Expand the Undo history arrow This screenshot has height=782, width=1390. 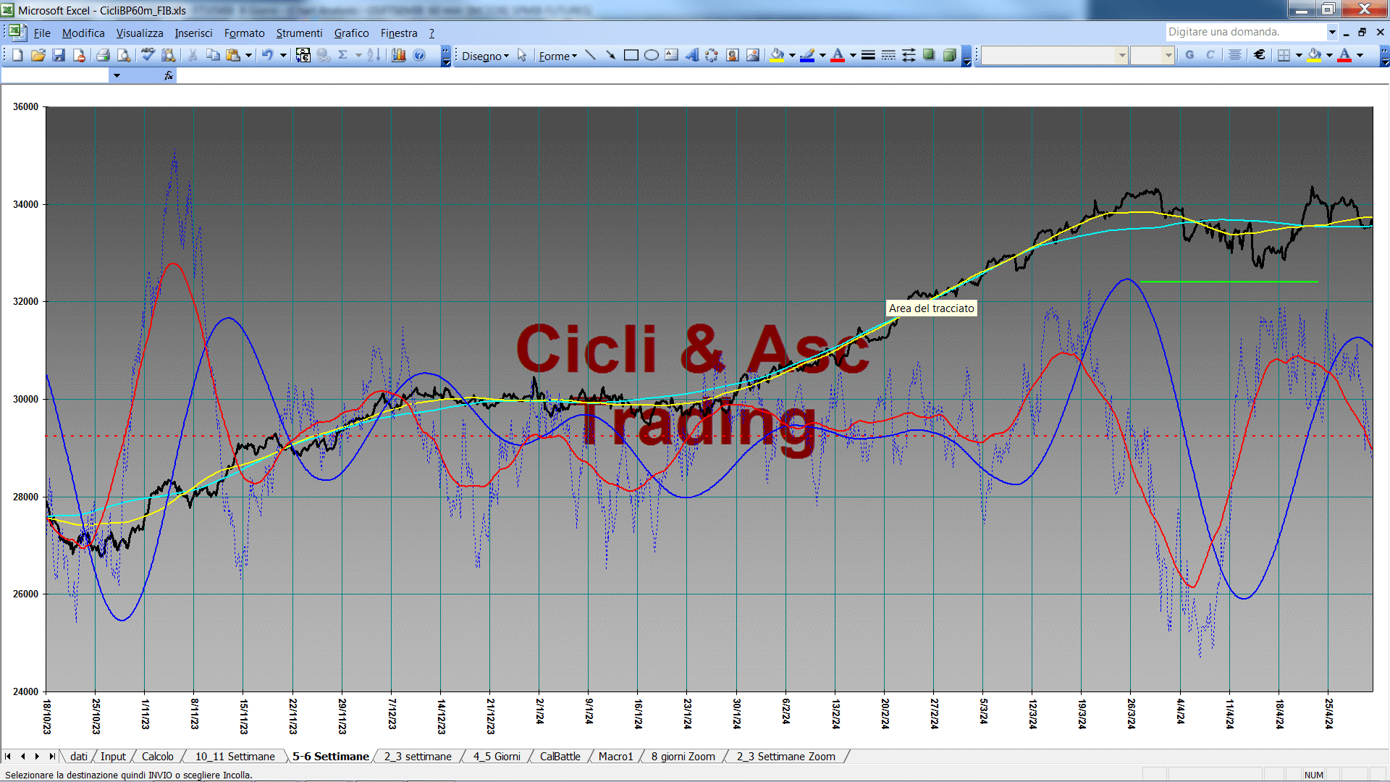point(283,55)
